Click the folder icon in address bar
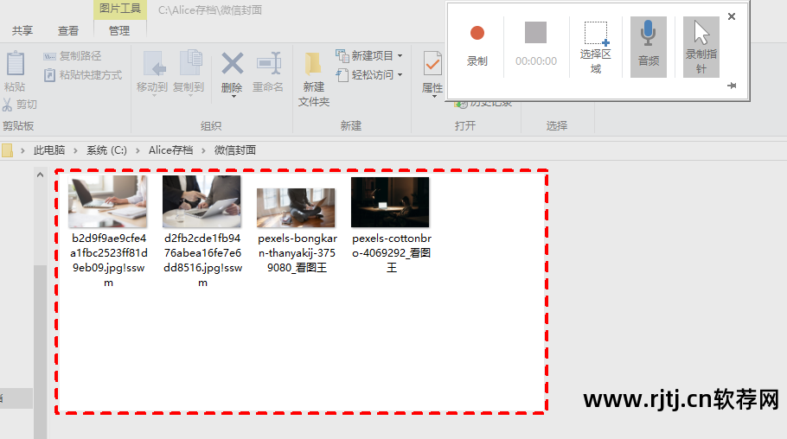 (7, 150)
